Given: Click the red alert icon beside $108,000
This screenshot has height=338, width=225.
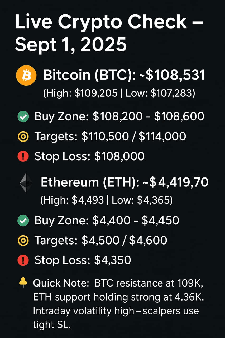Looking at the screenshot, I should (x=23, y=156).
